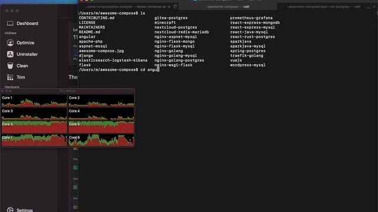The image size is (378, 212).
Task: Click the Clean trash bin icon
Action: click(x=10, y=65)
